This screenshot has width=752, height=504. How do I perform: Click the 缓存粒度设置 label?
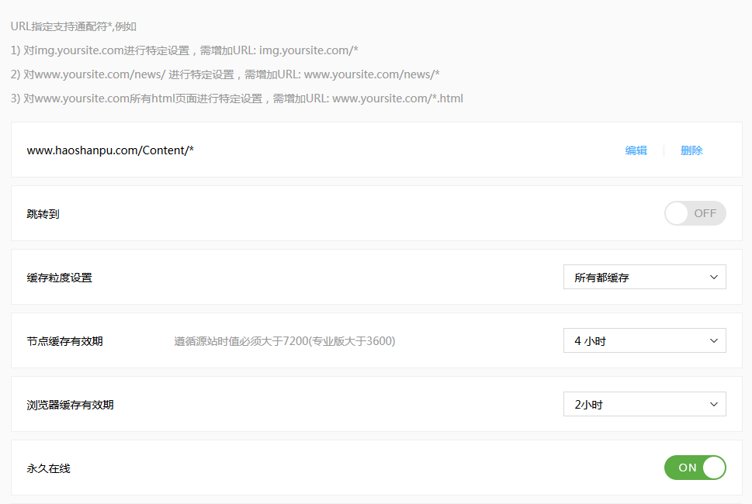coord(60,277)
